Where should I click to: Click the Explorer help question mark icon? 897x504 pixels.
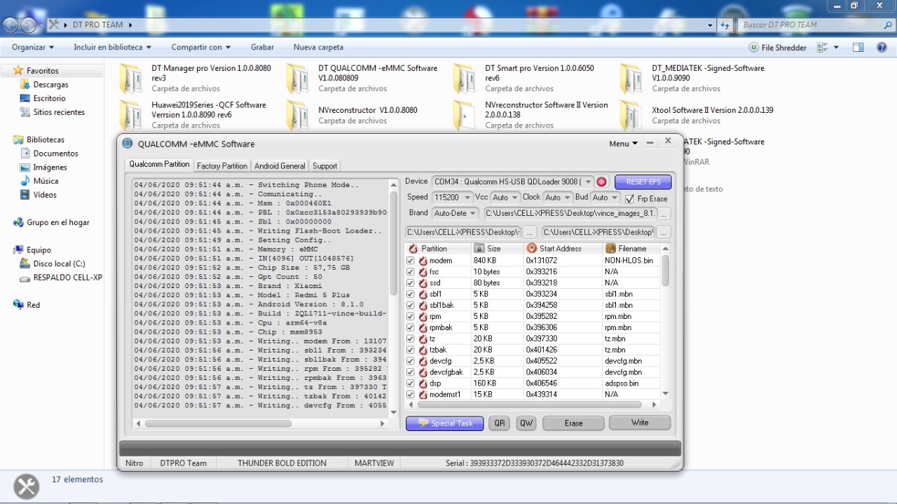click(x=882, y=48)
